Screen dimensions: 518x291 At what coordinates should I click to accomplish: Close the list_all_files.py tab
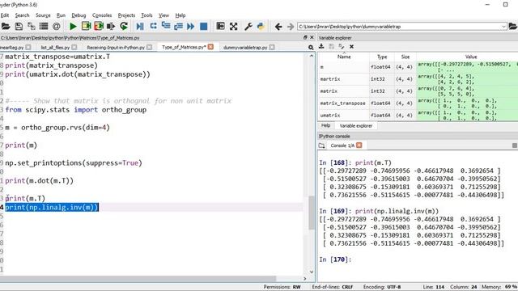pyautogui.click(x=74, y=48)
